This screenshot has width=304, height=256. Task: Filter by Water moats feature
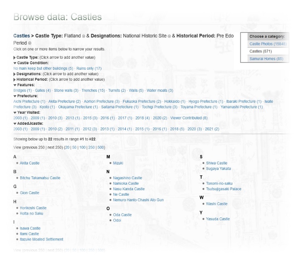(160, 90)
